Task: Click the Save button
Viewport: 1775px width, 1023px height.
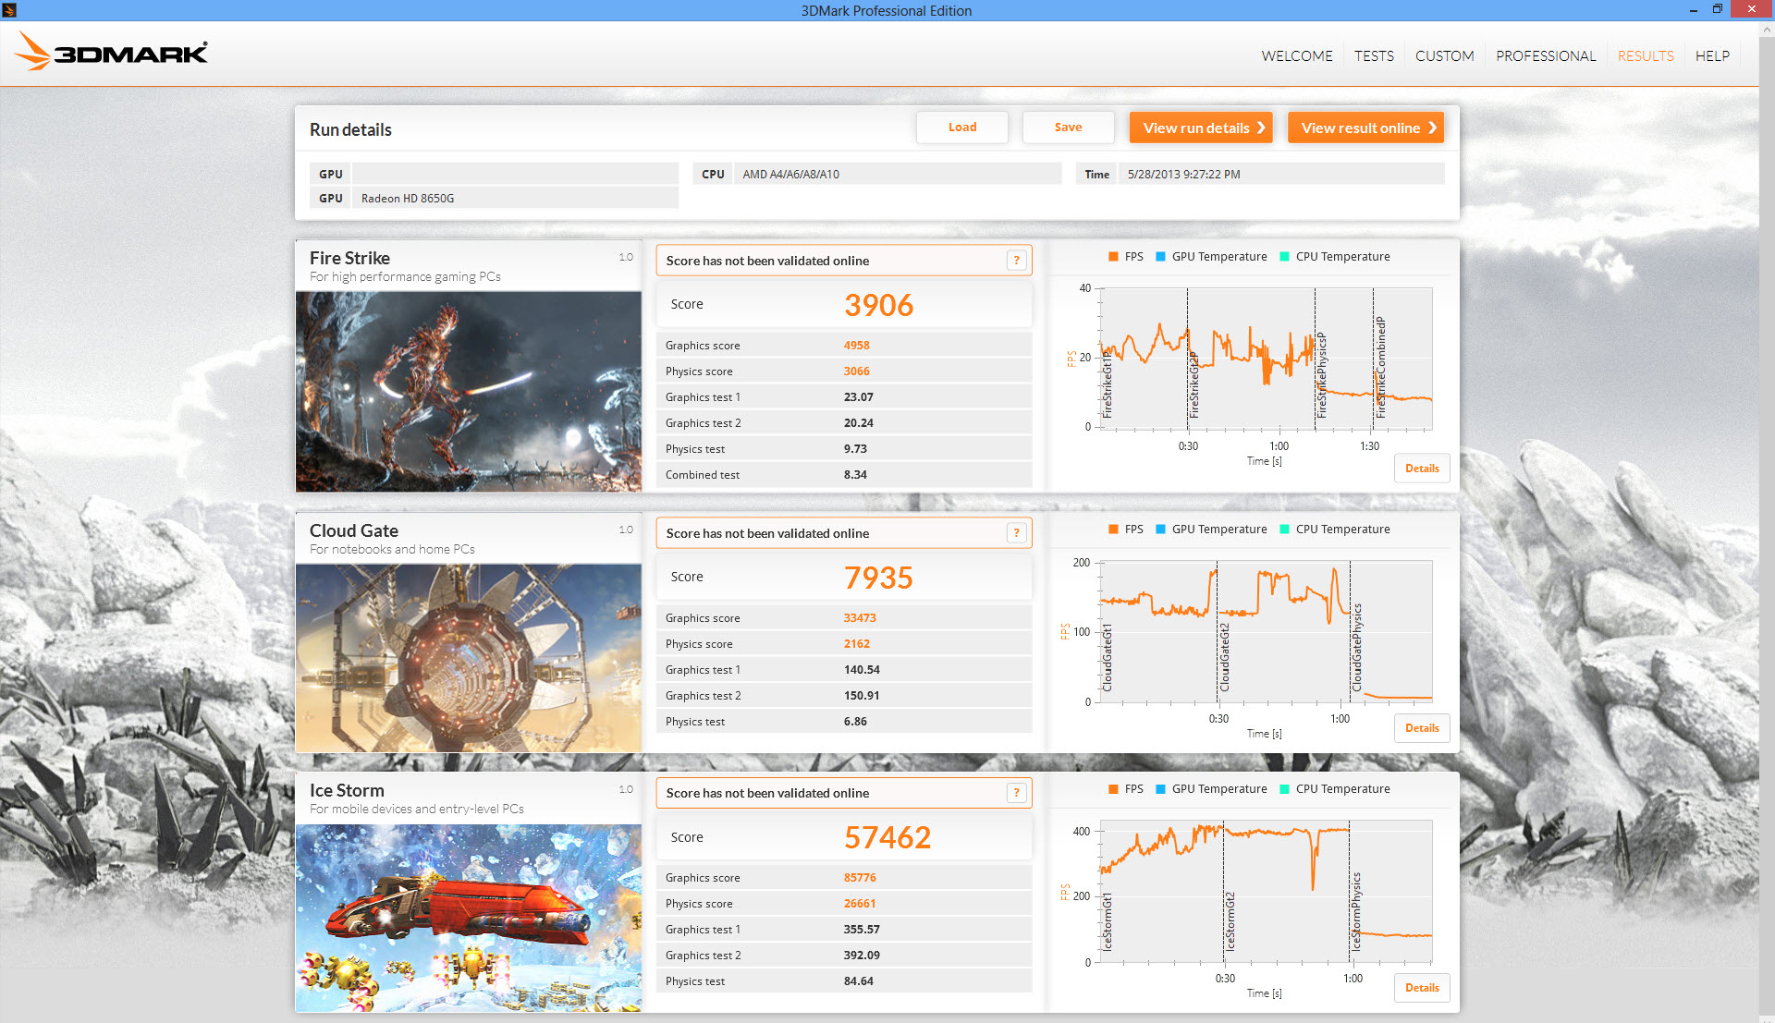Action: point(1068,128)
